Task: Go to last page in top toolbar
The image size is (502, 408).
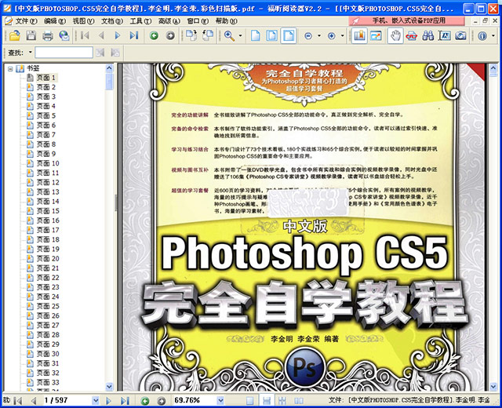Action: point(134,35)
